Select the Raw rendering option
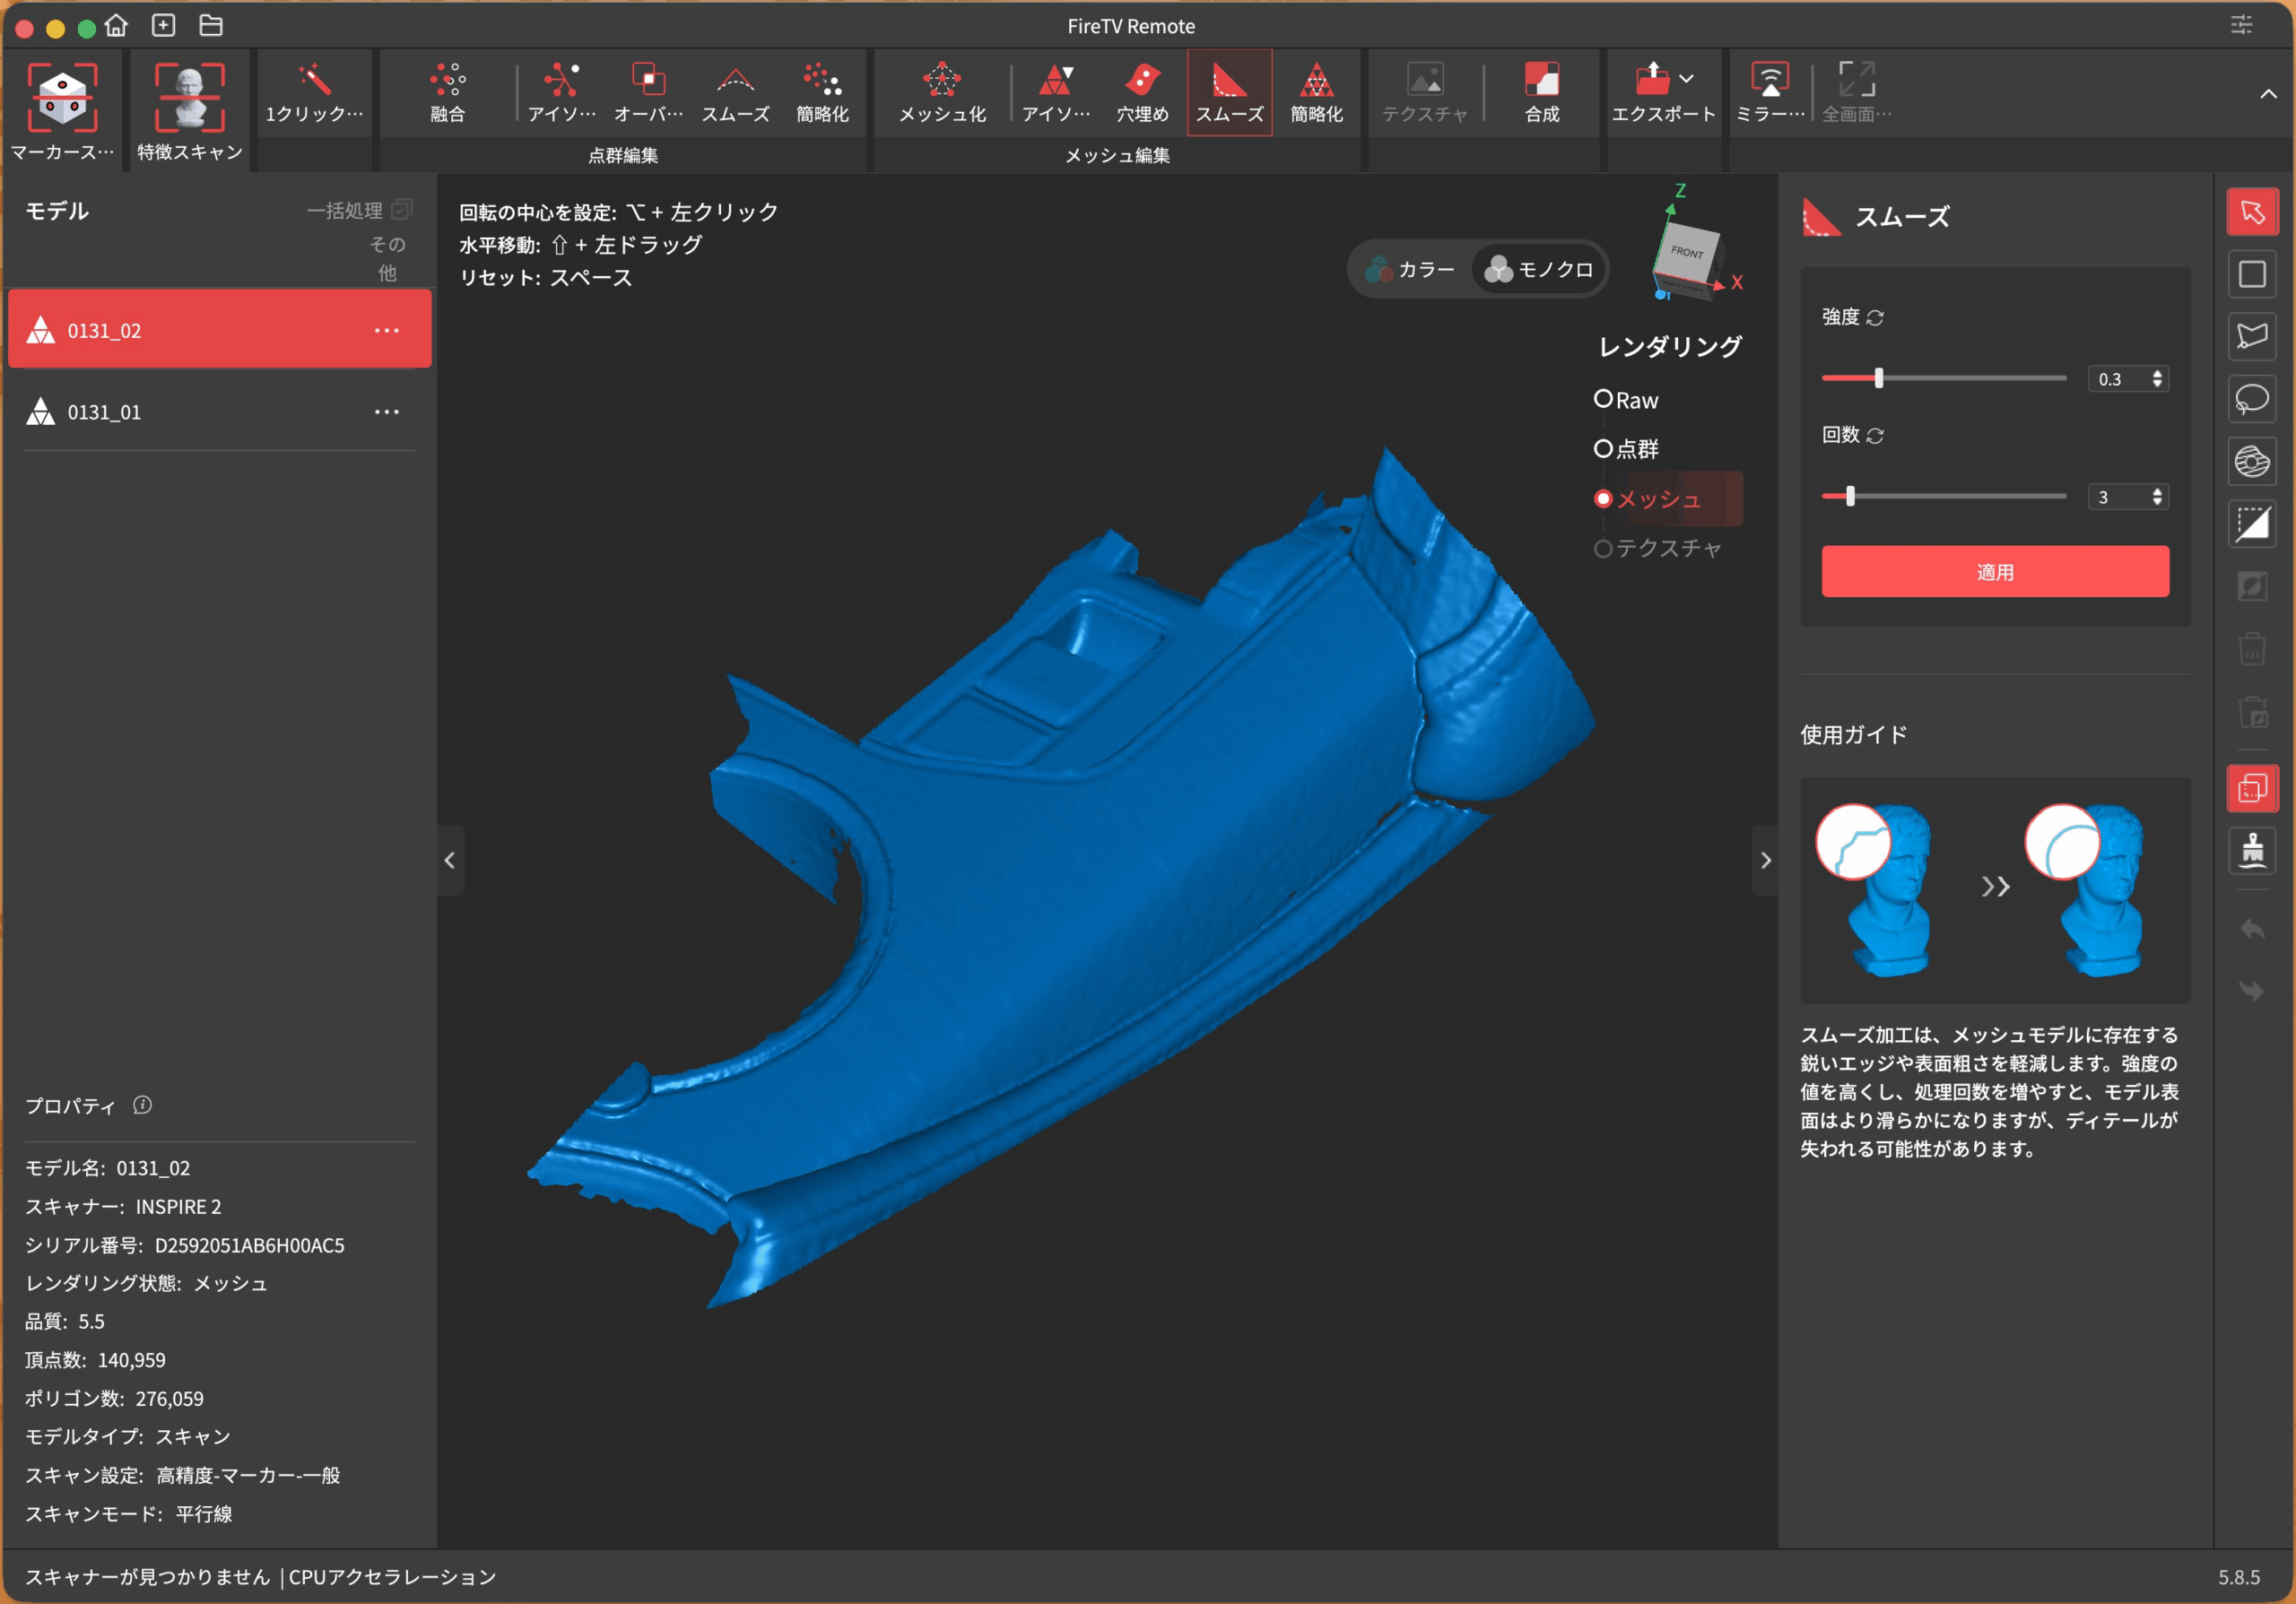Screen dimensions: 2296x1604 (1603, 400)
